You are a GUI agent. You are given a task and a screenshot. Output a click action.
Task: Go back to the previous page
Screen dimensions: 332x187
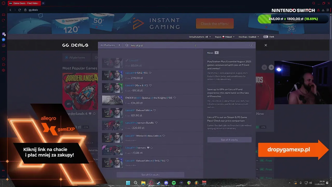pyautogui.click(x=10, y=10)
